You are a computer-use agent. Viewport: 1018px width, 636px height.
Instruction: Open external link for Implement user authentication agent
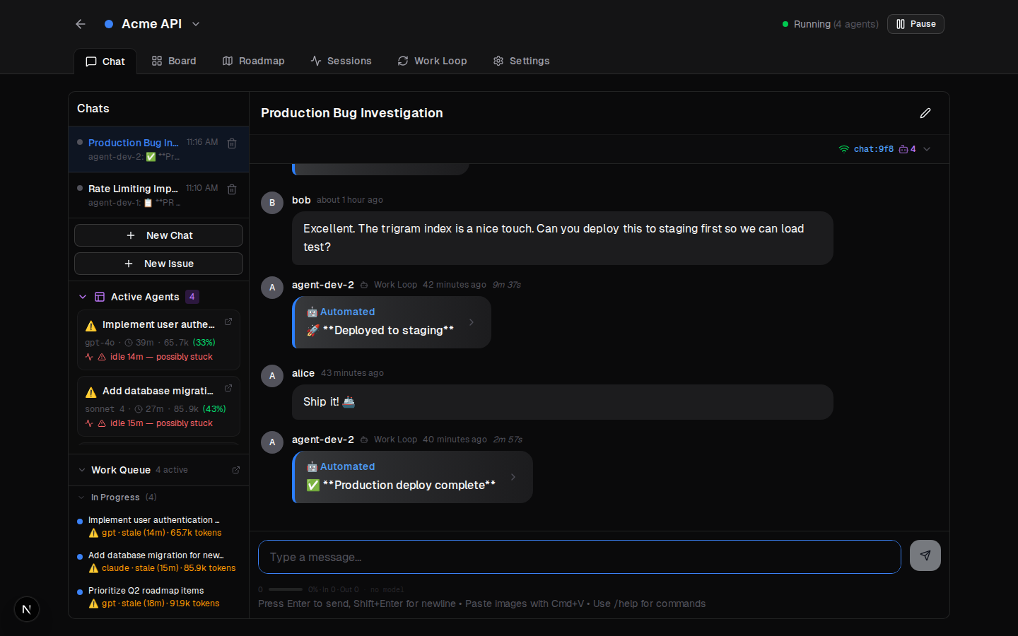[x=228, y=321]
